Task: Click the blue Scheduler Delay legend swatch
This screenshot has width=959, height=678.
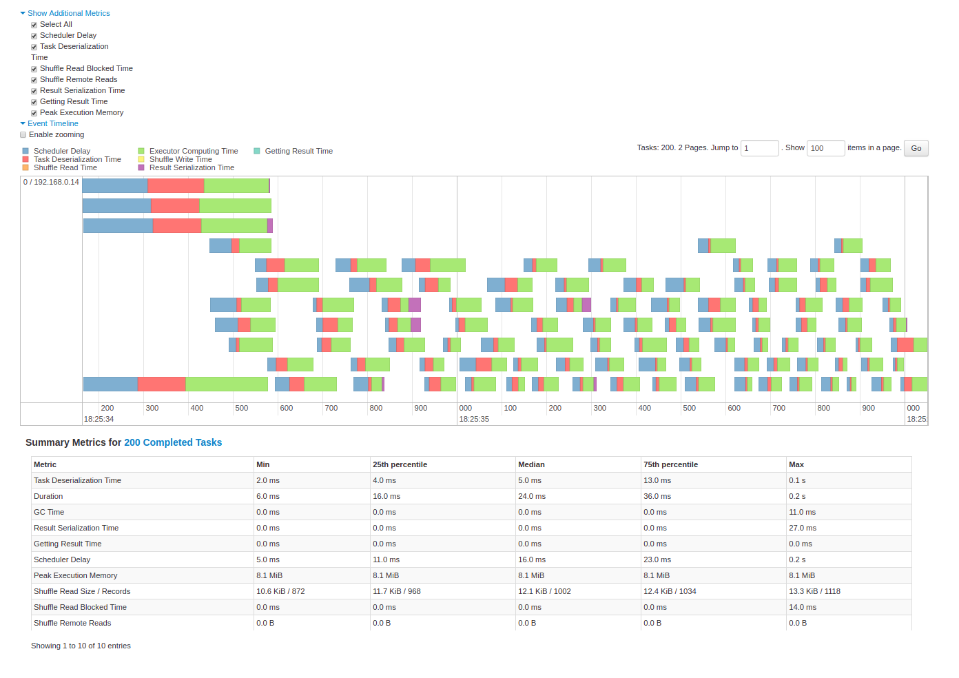Action: (24, 150)
